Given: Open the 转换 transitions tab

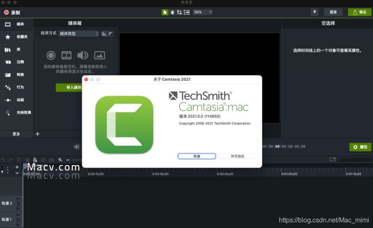Looking at the screenshot, I should 16,74.
